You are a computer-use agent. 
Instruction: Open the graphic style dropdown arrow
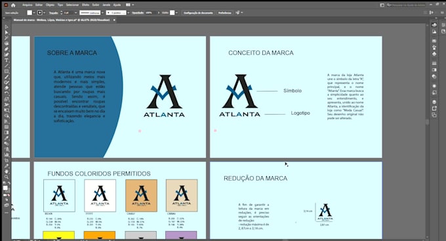[176, 13]
